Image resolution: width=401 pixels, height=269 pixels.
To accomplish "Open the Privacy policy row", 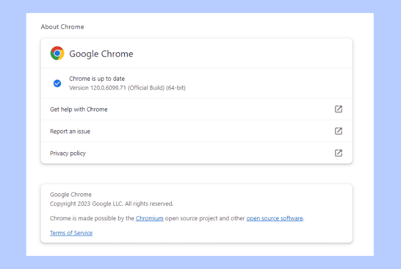I will 197,153.
